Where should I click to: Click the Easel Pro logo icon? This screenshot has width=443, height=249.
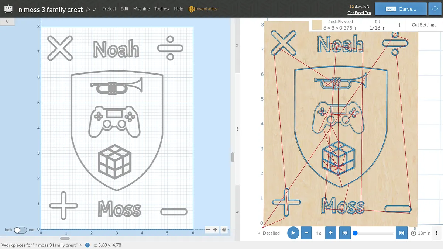pos(8,9)
